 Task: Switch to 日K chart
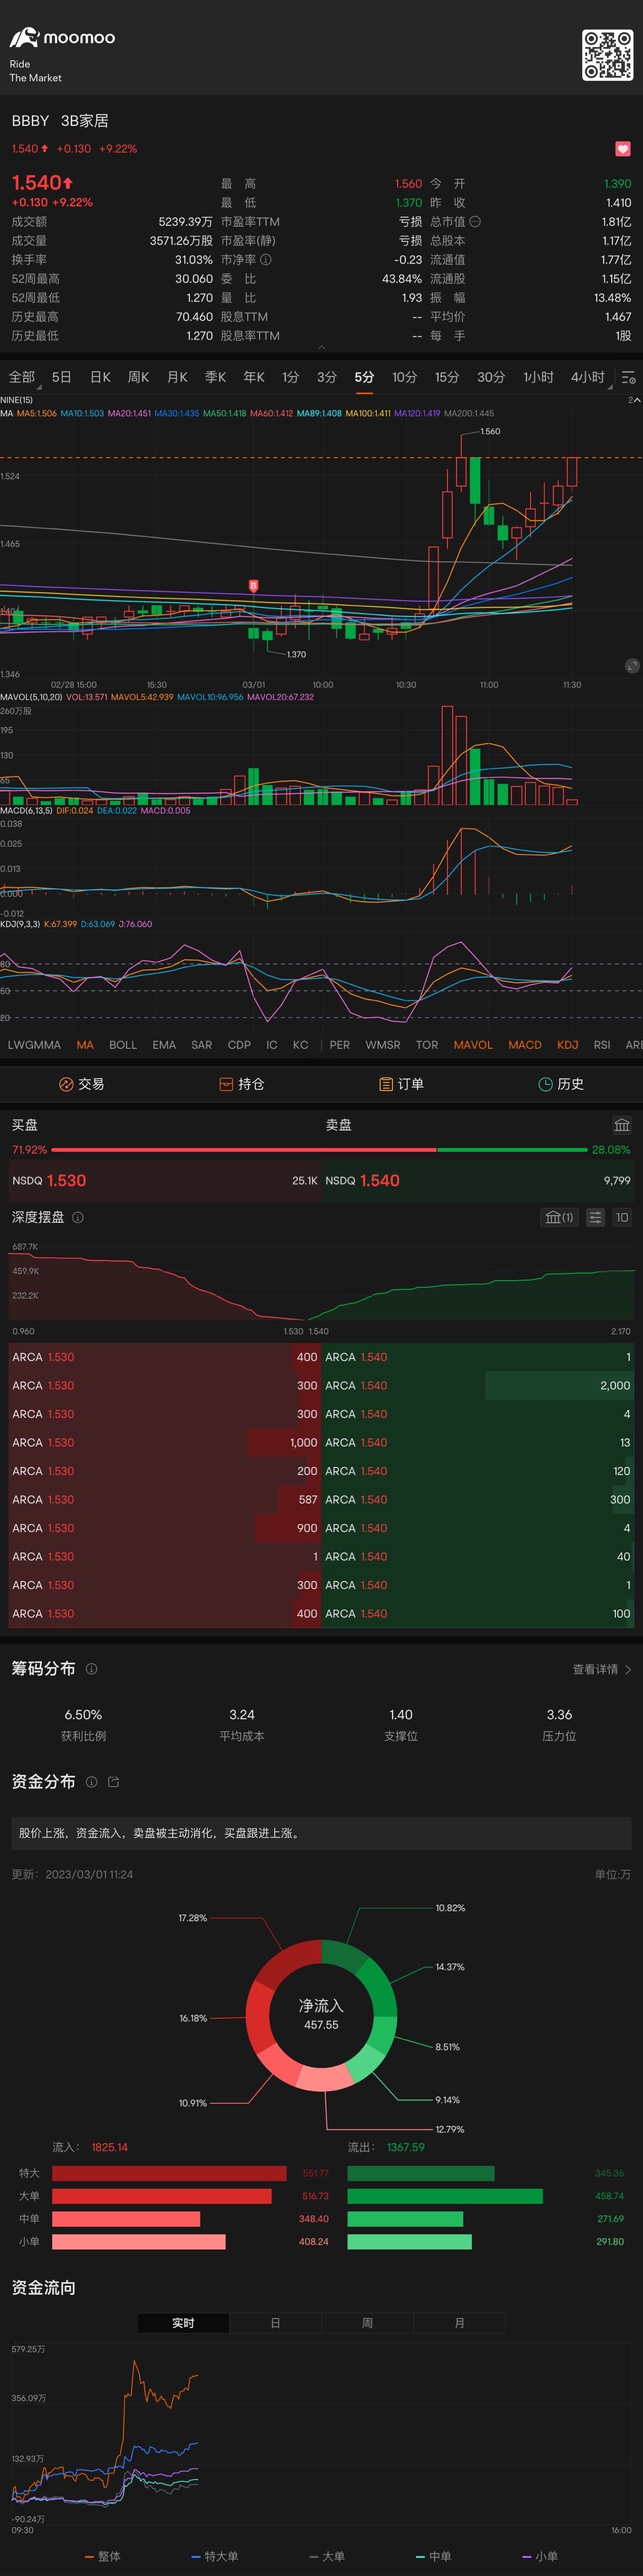[x=100, y=377]
